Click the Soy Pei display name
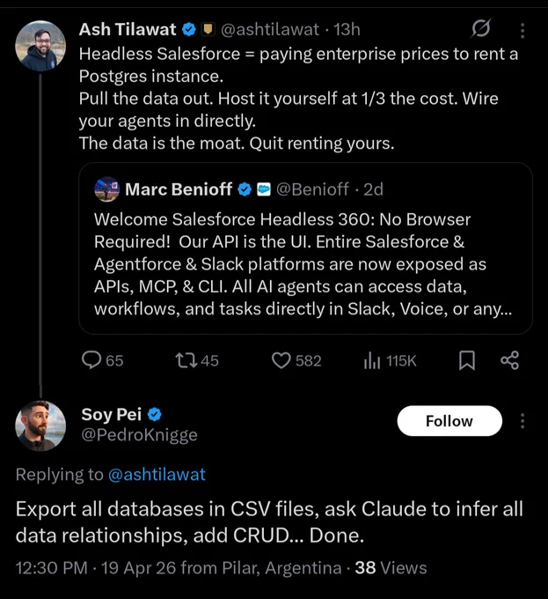This screenshot has width=548, height=599. click(112, 415)
